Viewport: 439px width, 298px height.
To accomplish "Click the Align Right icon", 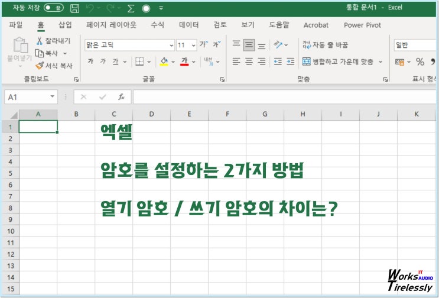I will [262, 61].
